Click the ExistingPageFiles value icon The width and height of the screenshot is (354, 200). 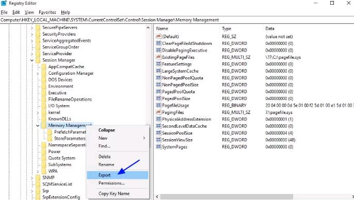[158, 57]
